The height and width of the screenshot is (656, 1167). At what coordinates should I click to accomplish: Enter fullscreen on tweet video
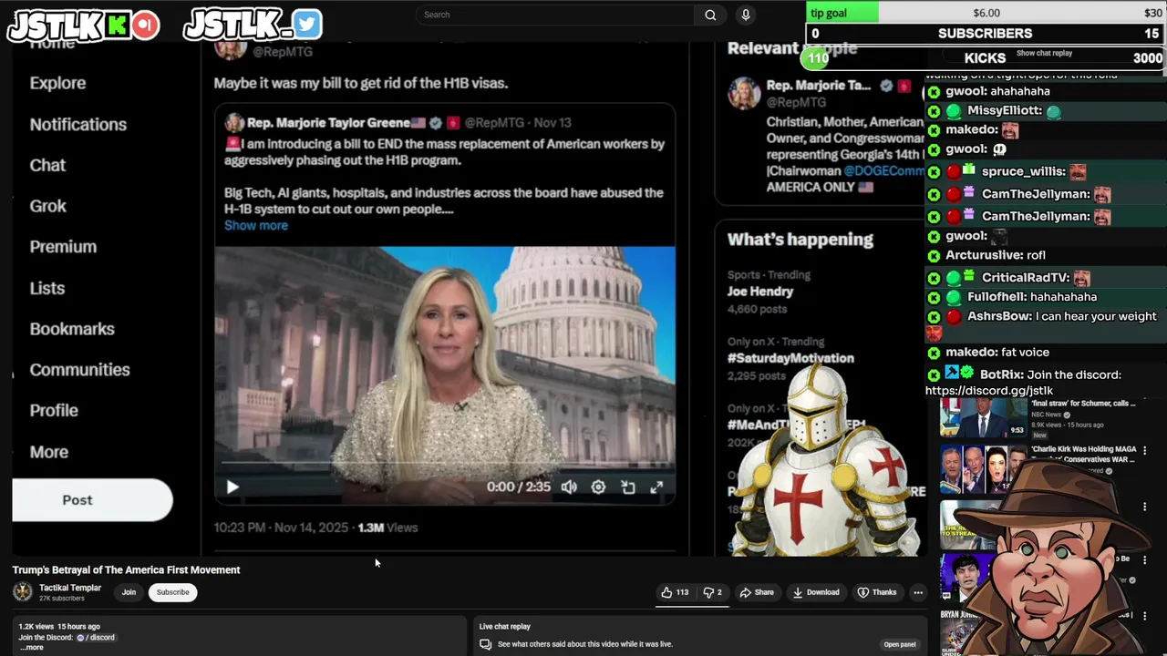coord(656,487)
